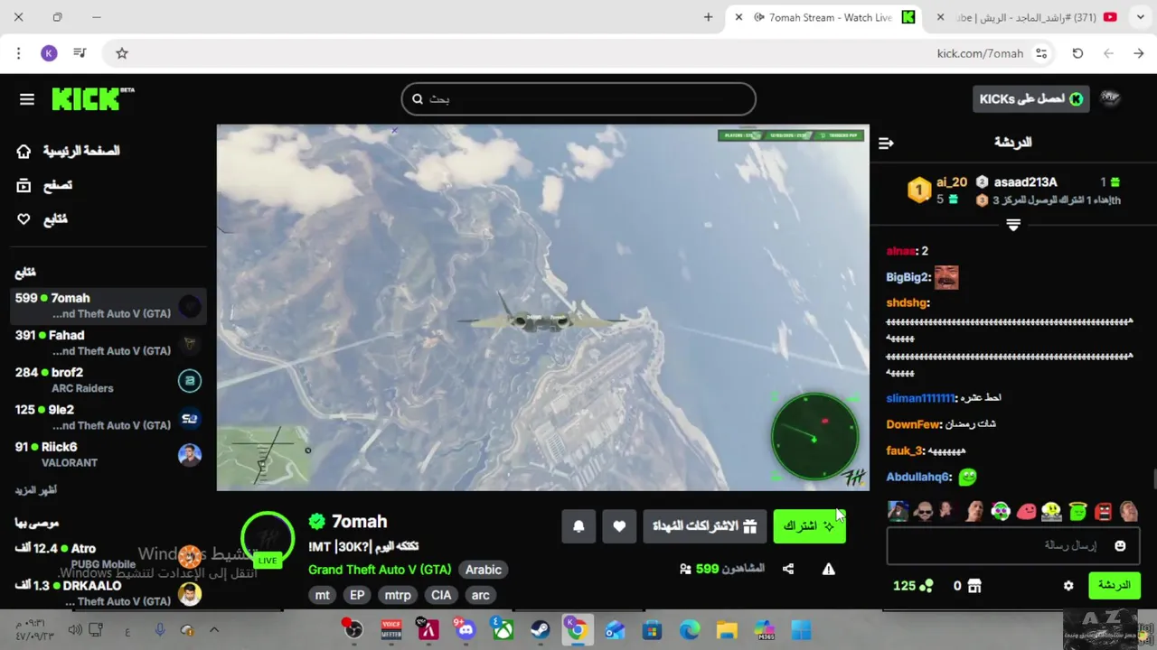Reload the page
This screenshot has height=650, width=1157.
click(x=1077, y=53)
